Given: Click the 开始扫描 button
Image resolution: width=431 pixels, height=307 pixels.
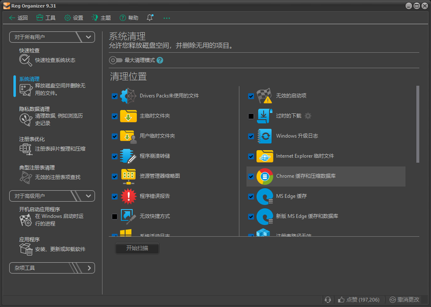Looking at the screenshot, I should pos(137,248).
